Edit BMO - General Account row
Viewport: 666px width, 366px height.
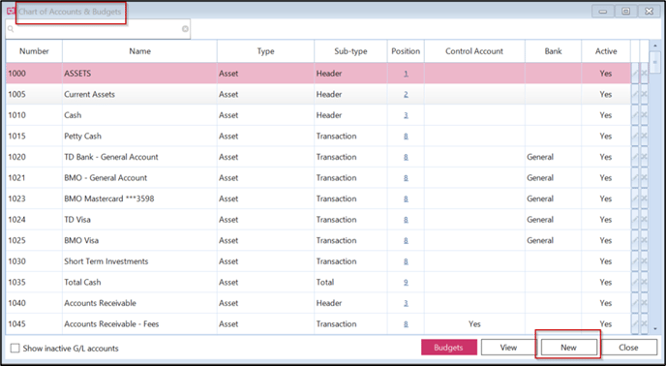click(x=635, y=177)
